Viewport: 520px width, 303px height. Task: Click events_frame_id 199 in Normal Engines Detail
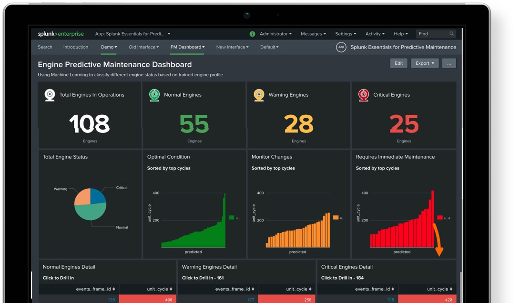click(x=111, y=300)
